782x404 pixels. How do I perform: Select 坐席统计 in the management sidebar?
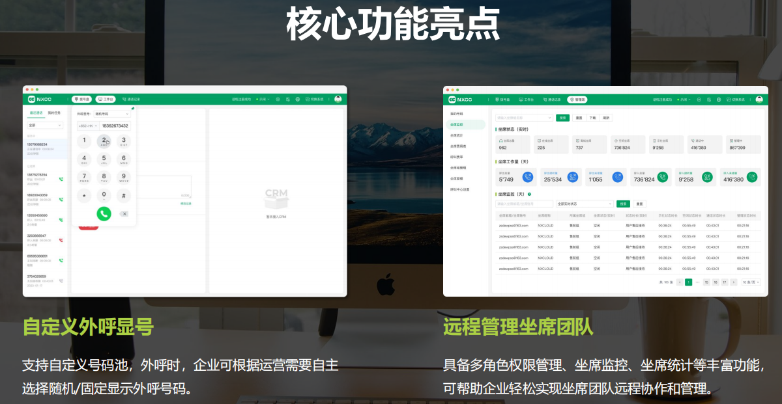456,135
